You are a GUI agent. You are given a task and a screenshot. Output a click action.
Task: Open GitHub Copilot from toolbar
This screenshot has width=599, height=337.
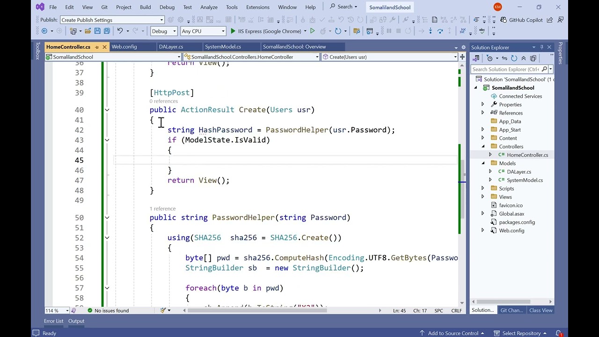click(521, 20)
